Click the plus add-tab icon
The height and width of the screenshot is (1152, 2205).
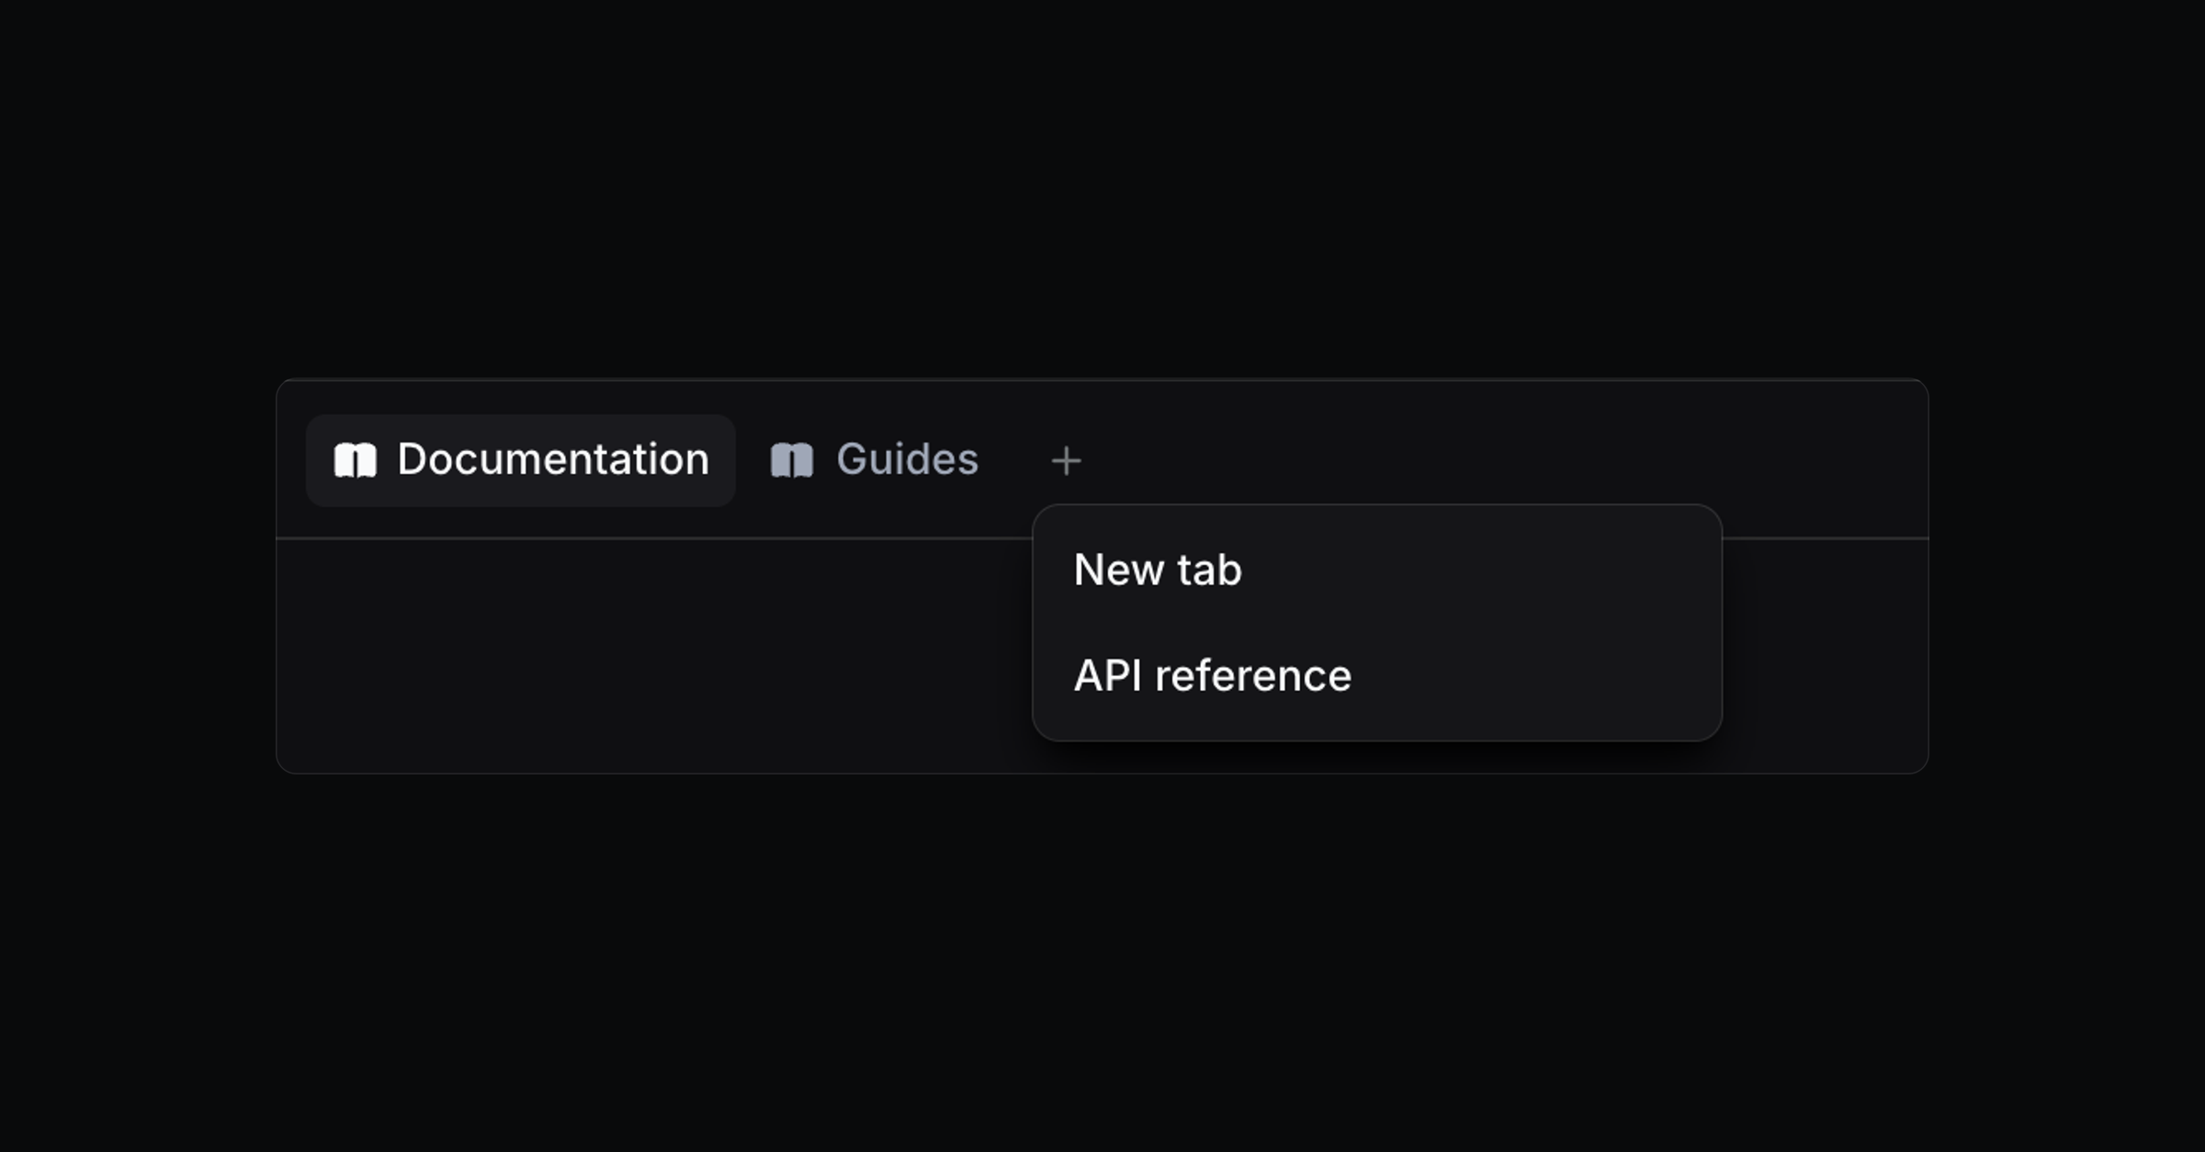(1066, 460)
